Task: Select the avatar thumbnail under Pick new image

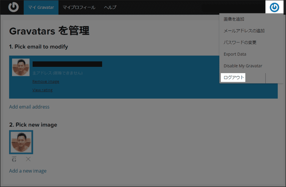Action: [x=21, y=142]
